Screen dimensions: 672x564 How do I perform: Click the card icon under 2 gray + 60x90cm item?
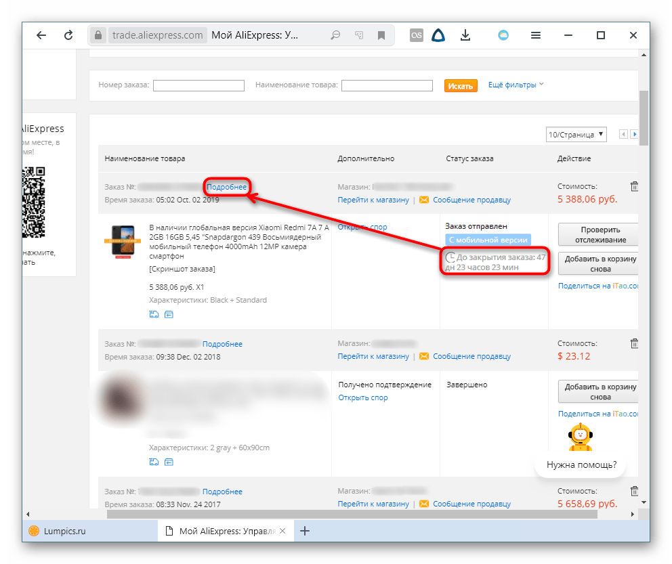[x=169, y=462]
